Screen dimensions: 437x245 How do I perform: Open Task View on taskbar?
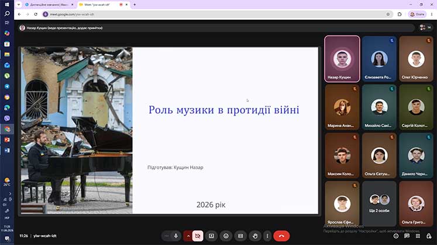coord(7,23)
